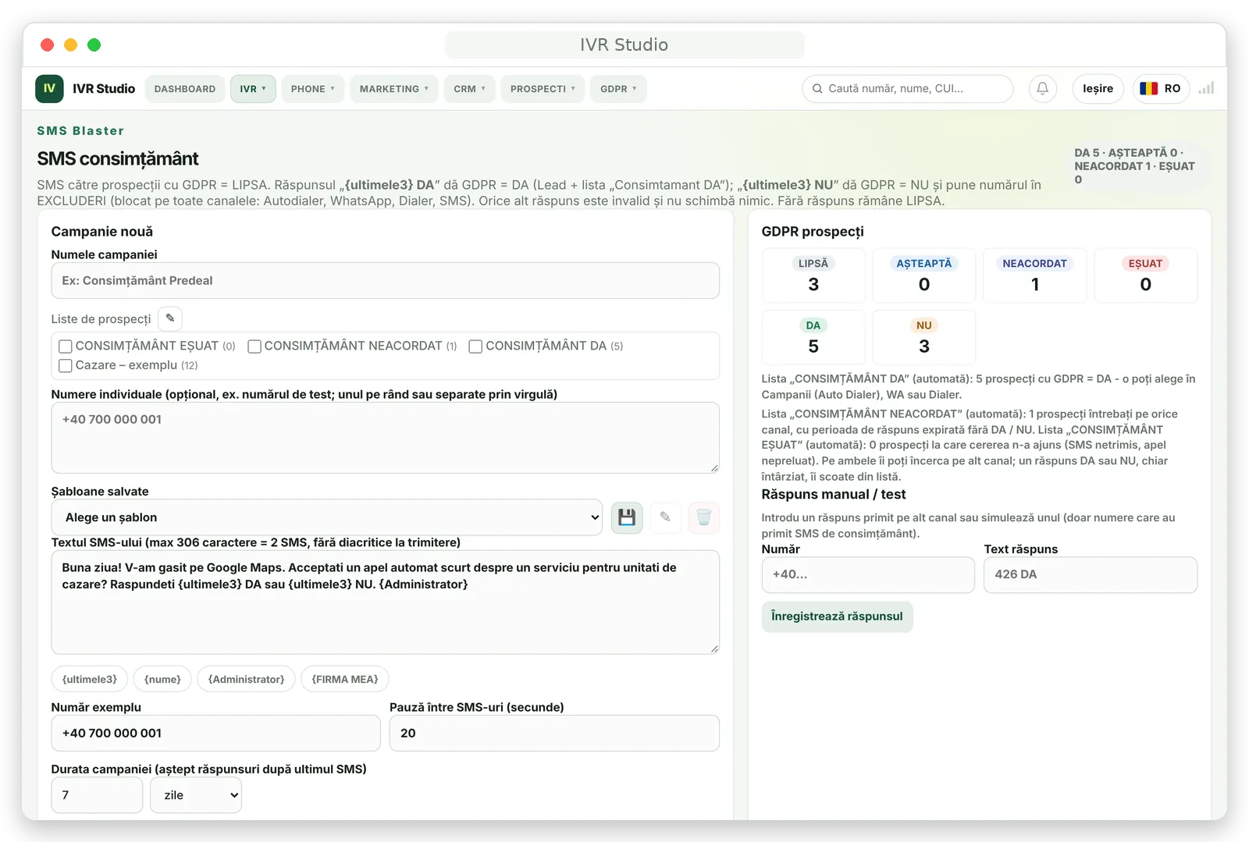1249x842 pixels.
Task: Click the DA 5 stat card
Action: click(x=813, y=337)
